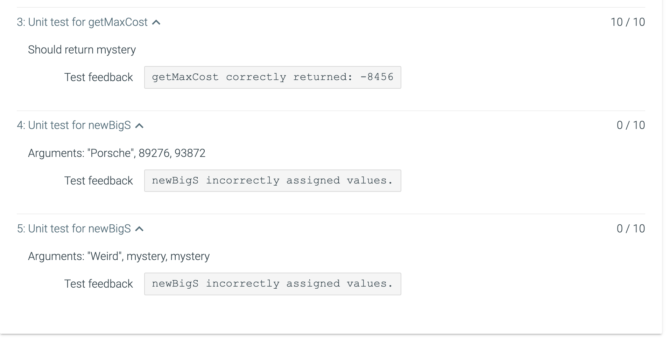Click the '0 / 10' score for test 4
669x339 pixels.
click(x=631, y=125)
